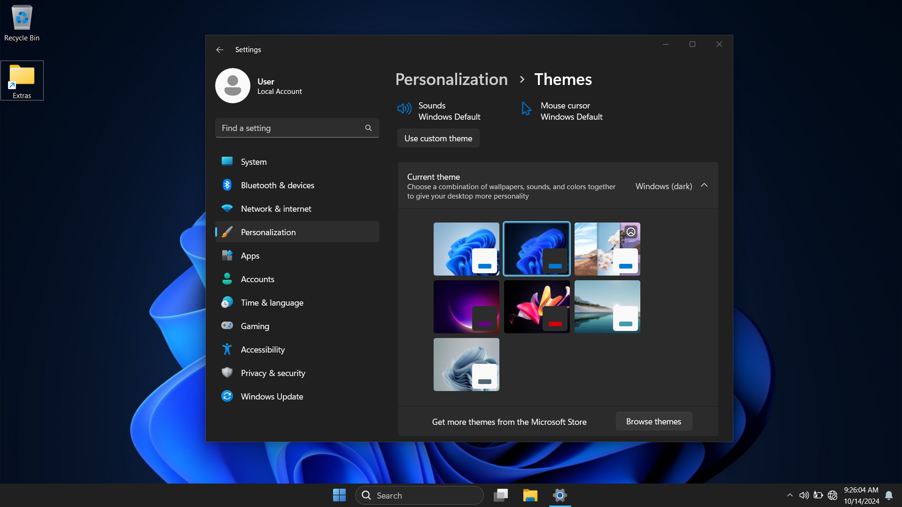Viewport: 902px width, 507px height.
Task: Open Gaming settings category
Action: coord(297,326)
